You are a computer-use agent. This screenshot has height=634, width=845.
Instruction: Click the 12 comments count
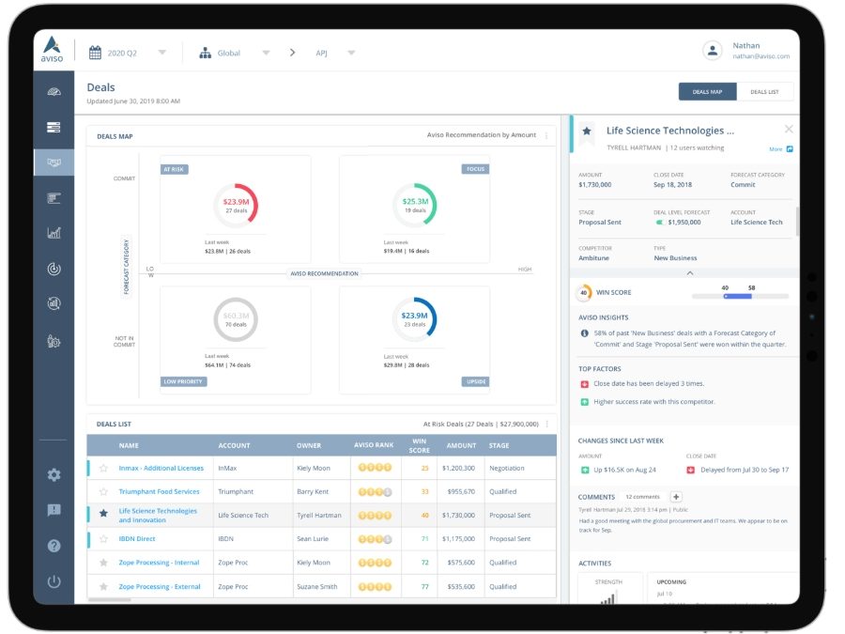642,497
